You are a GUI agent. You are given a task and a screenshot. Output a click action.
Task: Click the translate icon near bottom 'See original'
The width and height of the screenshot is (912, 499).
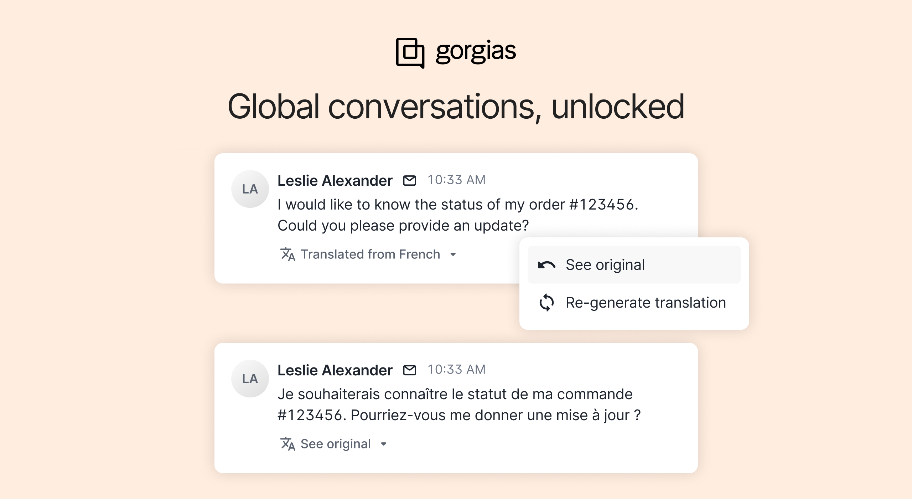point(287,444)
